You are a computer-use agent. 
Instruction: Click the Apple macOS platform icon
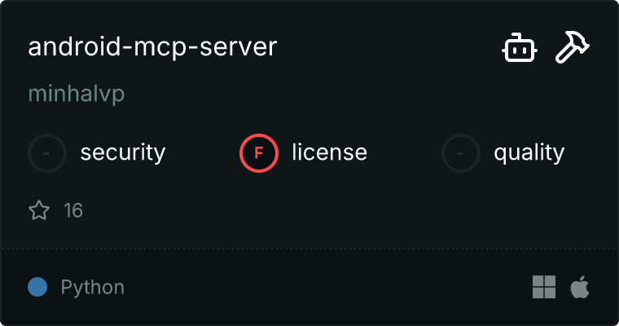tap(580, 287)
